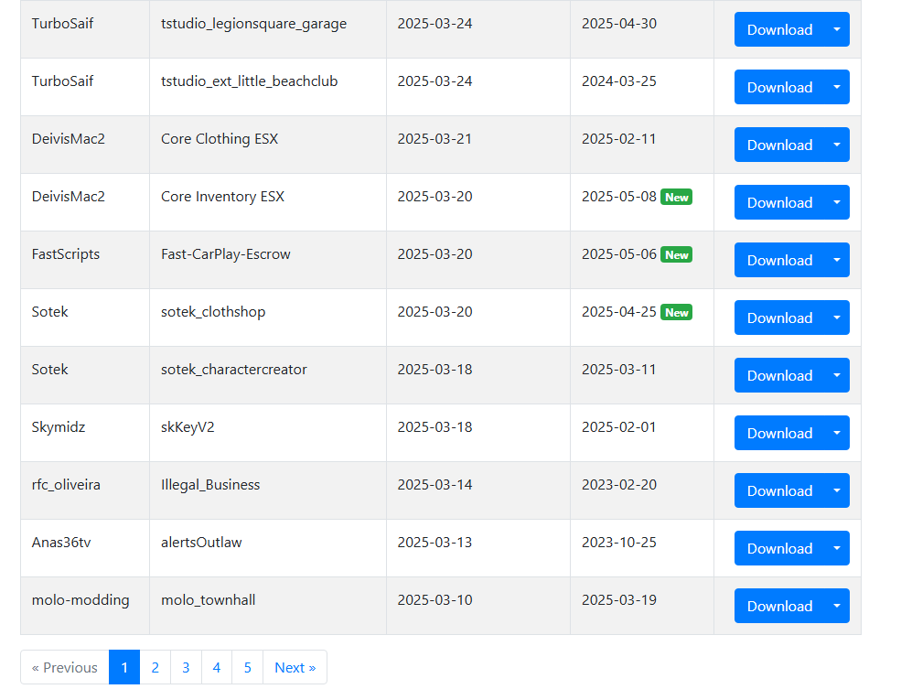Viewport: 901px width, 689px height.
Task: Download molo_townhall
Action: [x=779, y=606]
